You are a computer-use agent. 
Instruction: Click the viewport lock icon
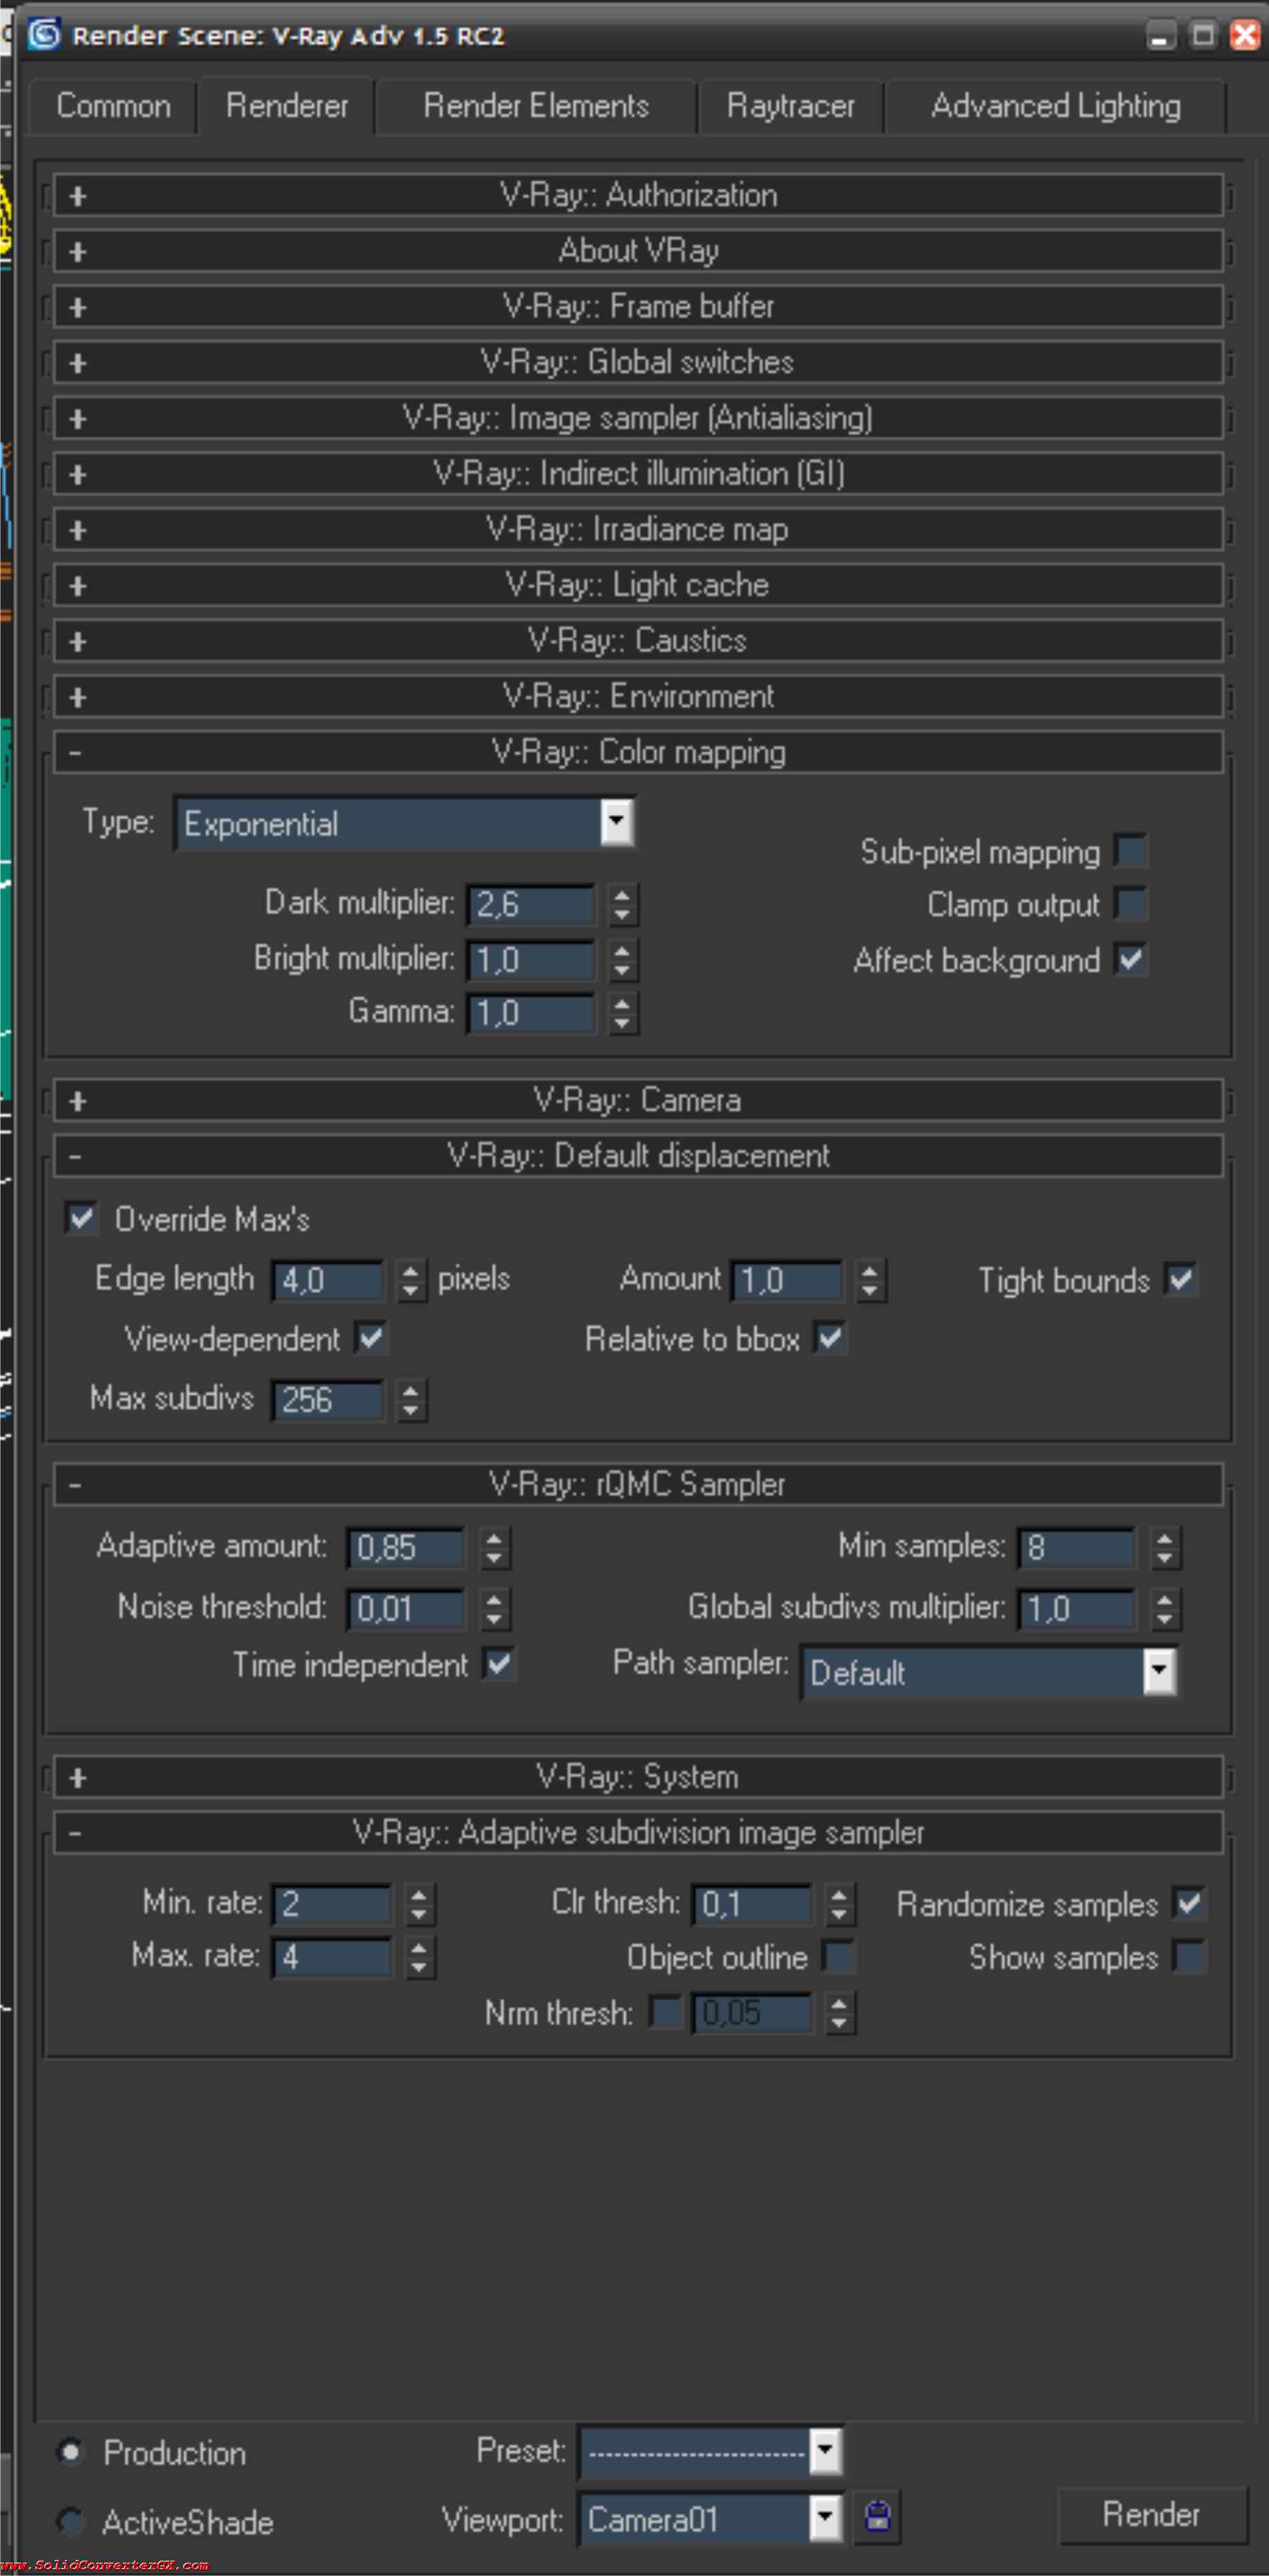tap(878, 2516)
